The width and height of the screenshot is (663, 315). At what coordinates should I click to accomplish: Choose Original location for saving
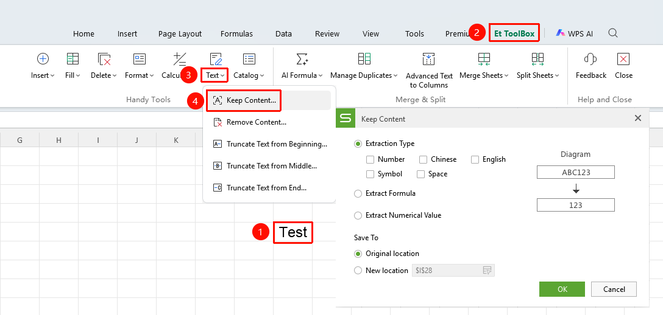[x=358, y=254]
